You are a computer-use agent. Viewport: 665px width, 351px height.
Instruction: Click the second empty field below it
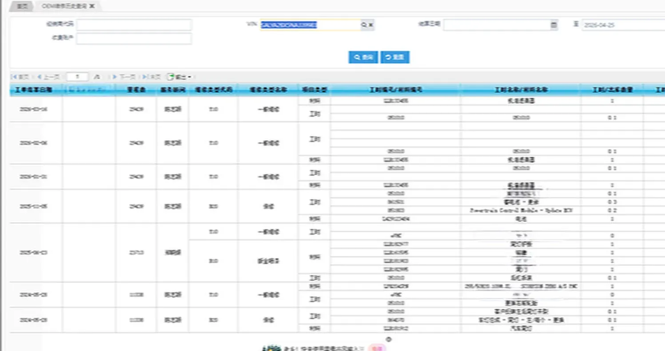click(x=134, y=39)
